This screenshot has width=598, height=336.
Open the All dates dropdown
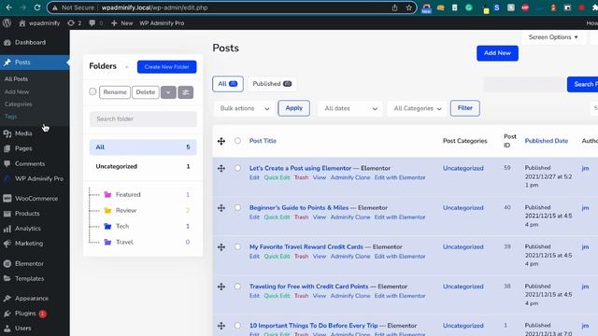point(350,108)
